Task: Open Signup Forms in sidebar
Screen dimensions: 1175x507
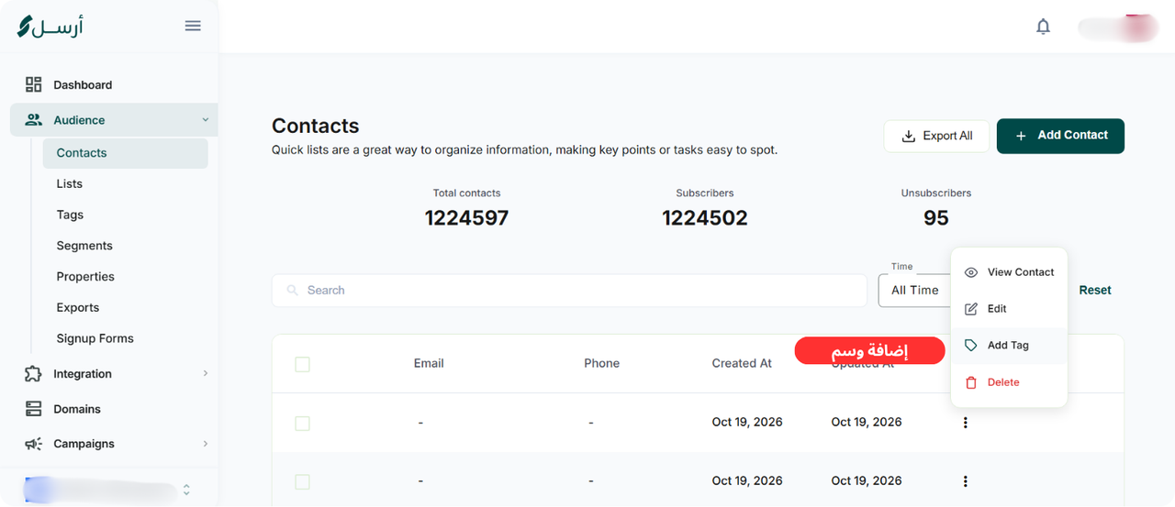Action: pyautogui.click(x=95, y=338)
